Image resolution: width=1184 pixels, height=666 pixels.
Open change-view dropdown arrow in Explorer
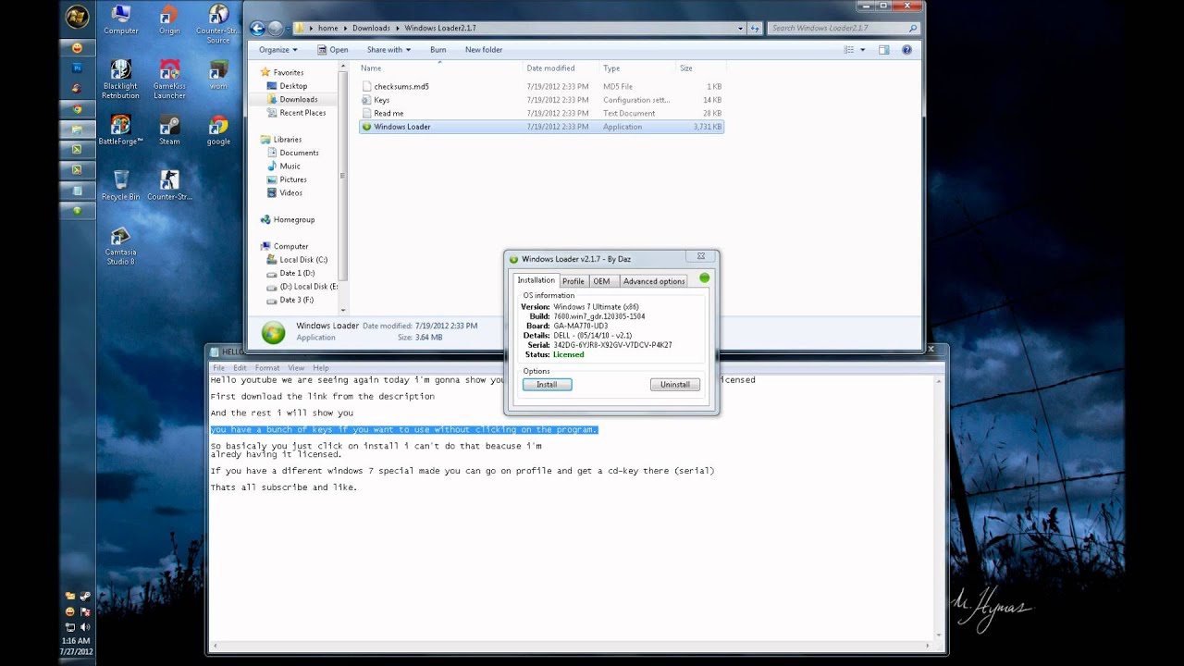point(863,50)
